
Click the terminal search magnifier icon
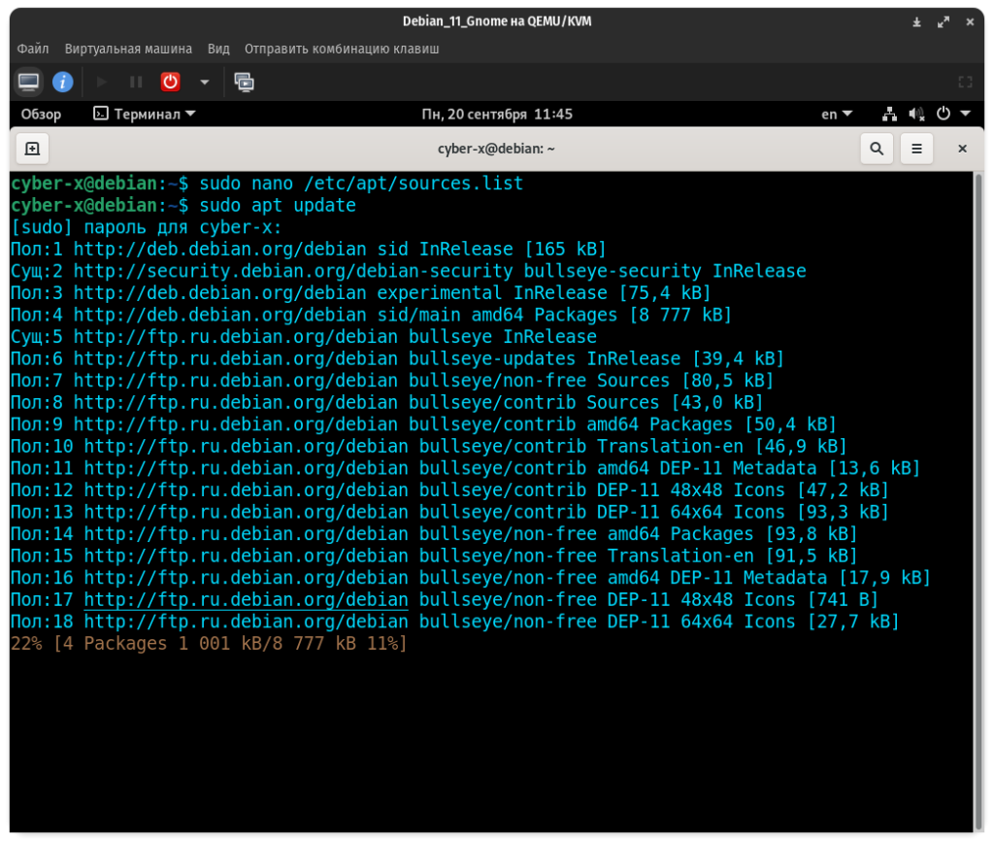click(x=876, y=149)
